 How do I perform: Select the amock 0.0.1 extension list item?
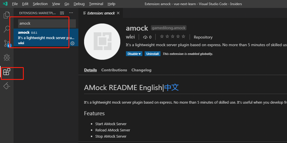click(46, 37)
